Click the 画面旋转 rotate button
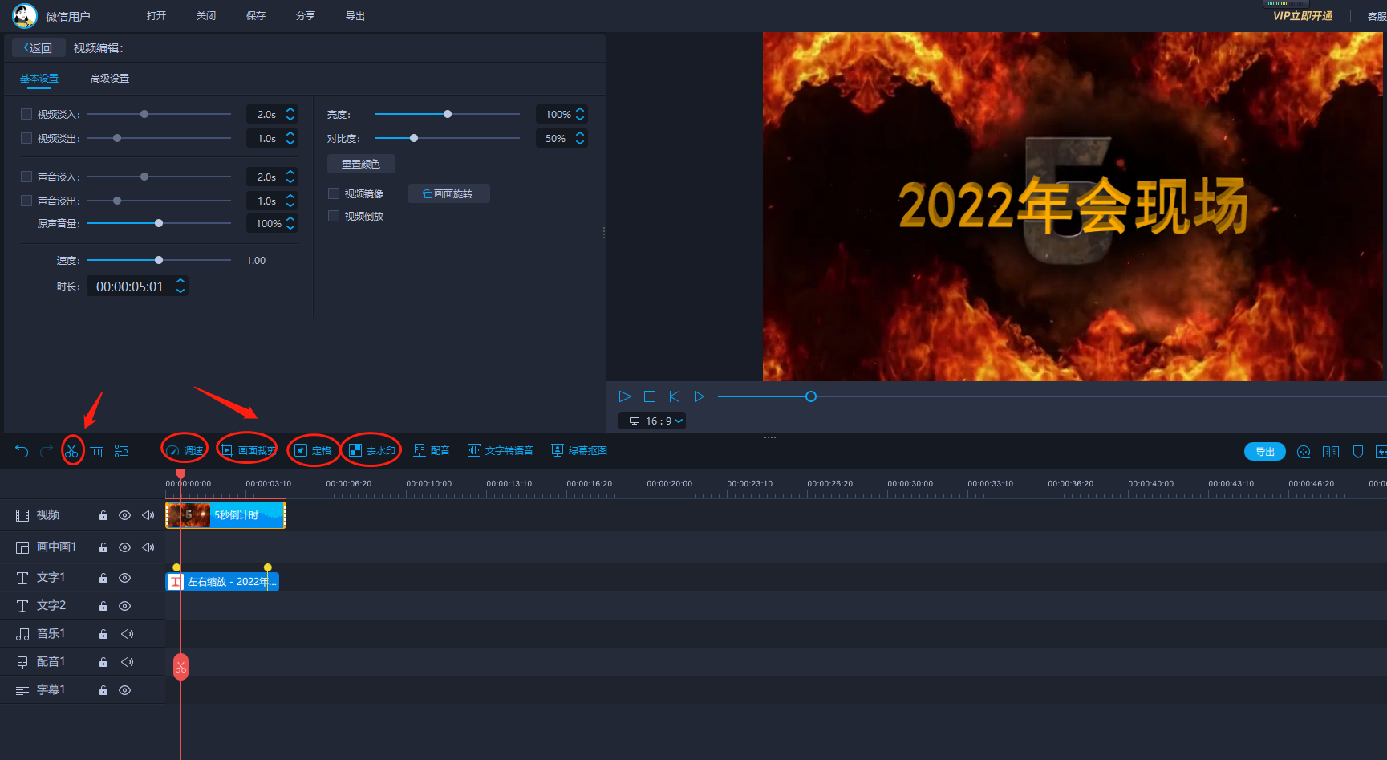1387x760 pixels. click(448, 193)
